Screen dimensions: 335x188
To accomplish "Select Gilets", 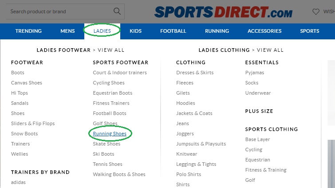I will (183, 93).
